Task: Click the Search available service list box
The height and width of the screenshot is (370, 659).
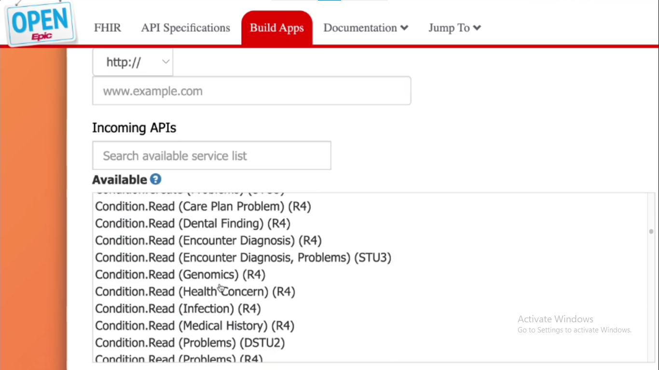Action: point(212,155)
